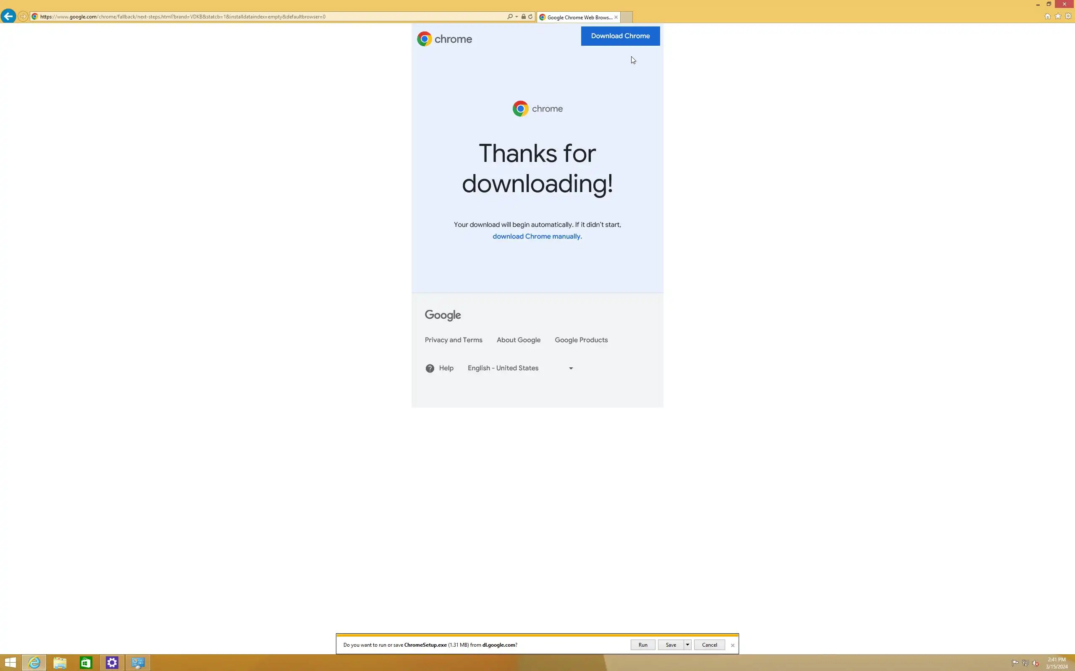The height and width of the screenshot is (671, 1075).
Task: Click the Windows Start button
Action: tap(10, 663)
